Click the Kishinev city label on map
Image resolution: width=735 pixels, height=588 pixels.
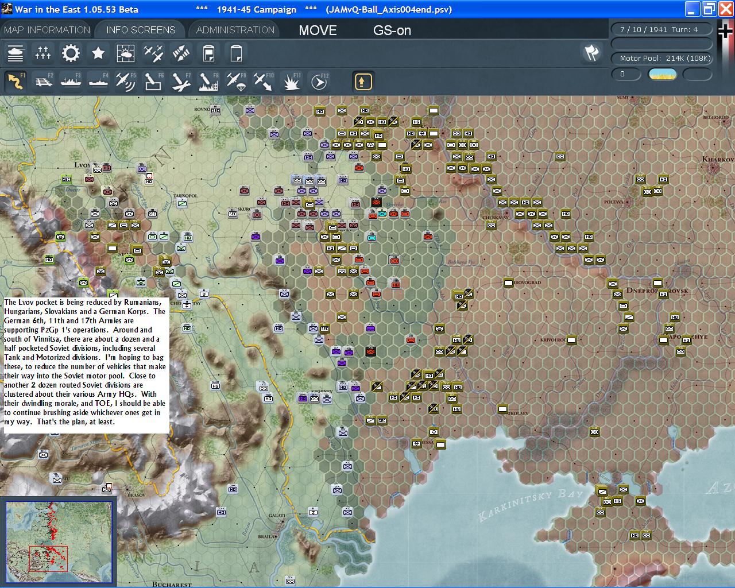pos(322,392)
